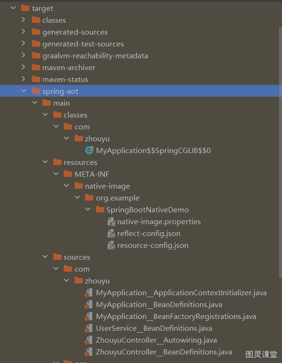
Task: Click the SpringBootNativeDemo folder icon
Action: pos(100,209)
